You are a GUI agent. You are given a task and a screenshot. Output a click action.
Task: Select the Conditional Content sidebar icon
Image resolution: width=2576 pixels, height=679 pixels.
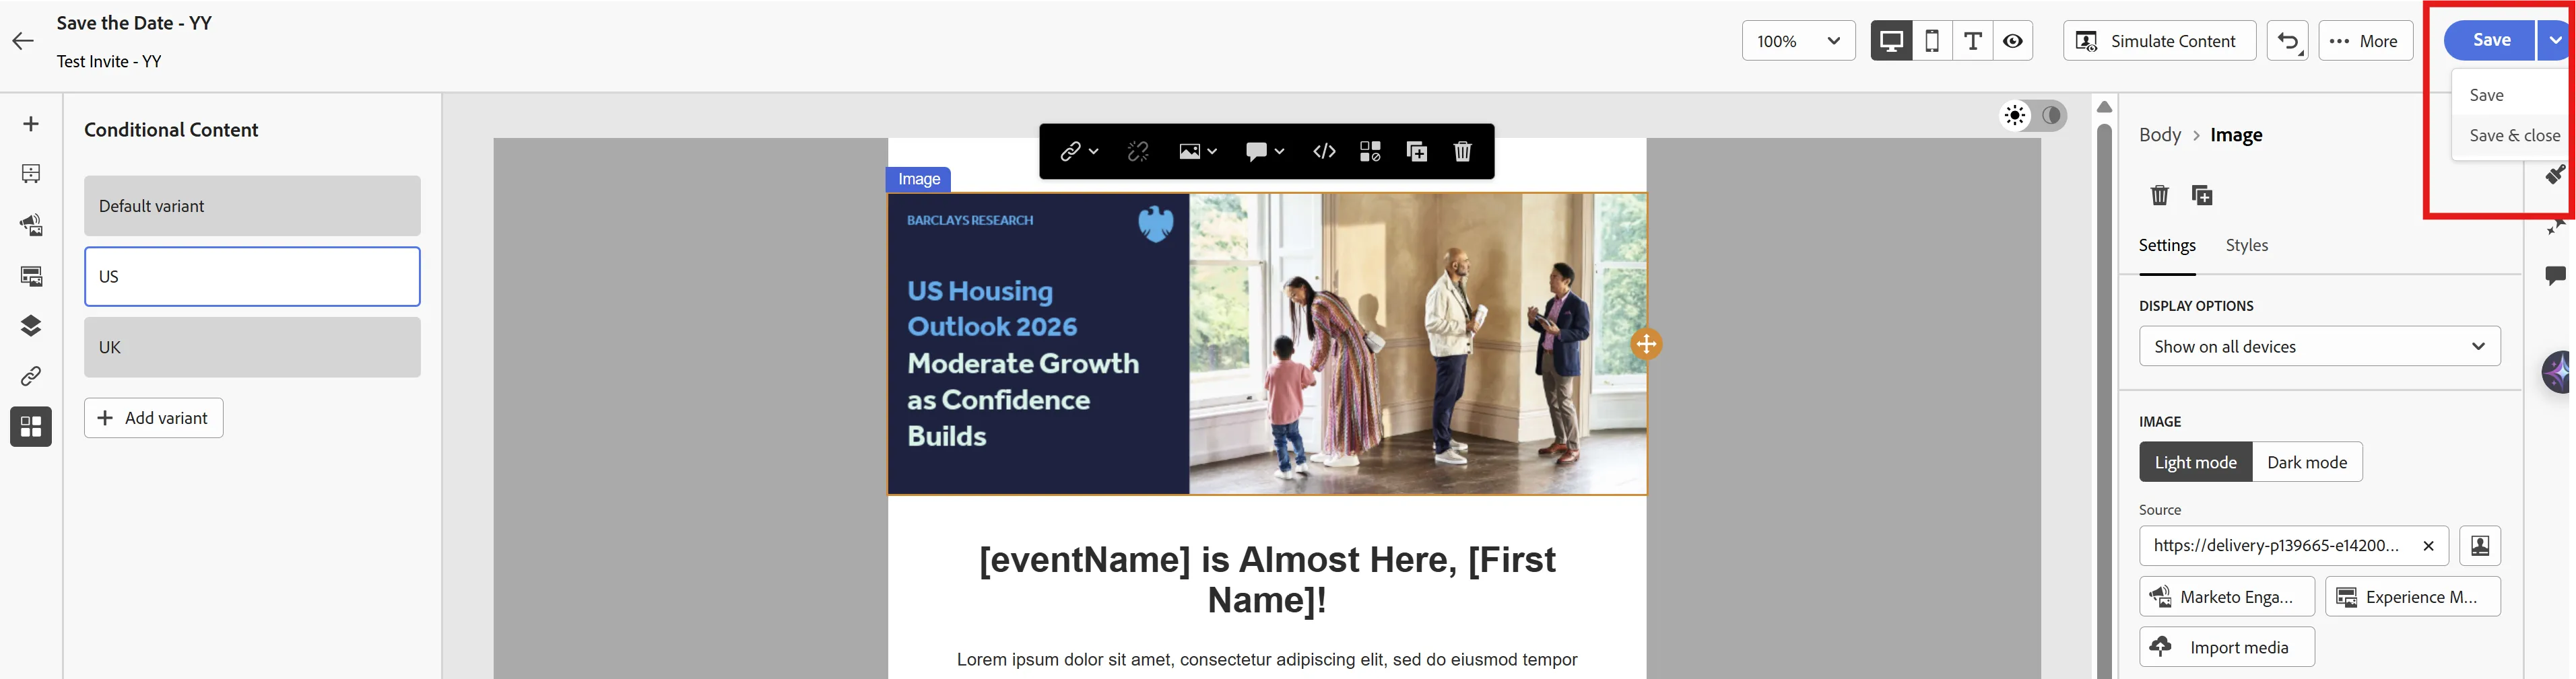coord(31,427)
